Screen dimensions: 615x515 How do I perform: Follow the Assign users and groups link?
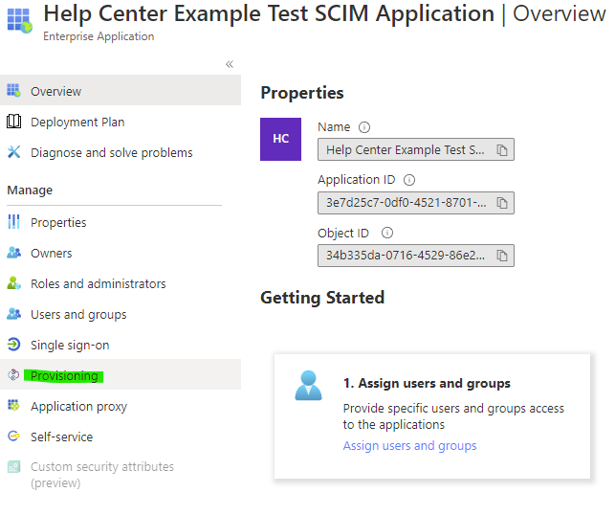point(409,446)
